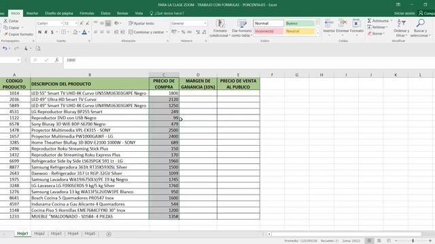
Task: Open the font name dropdown Calibri
Action: (62, 24)
